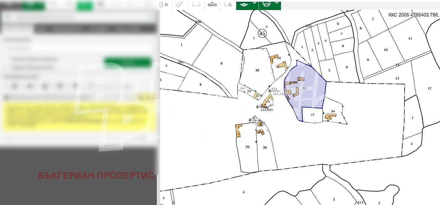Select the ruler distance measurement tool
The image size is (440, 205).
coord(180,4)
